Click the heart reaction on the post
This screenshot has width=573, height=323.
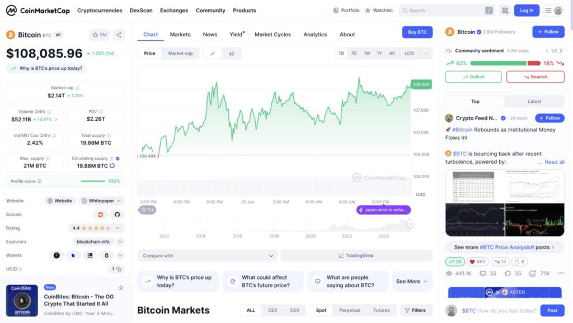pyautogui.click(x=477, y=262)
